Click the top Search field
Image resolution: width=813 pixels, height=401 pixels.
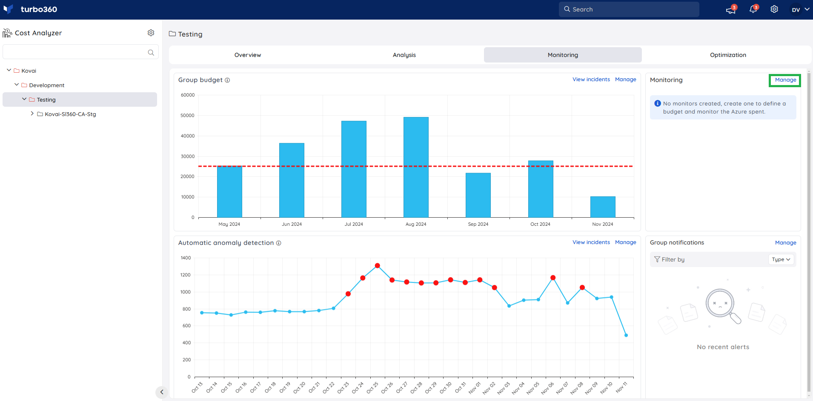629,9
